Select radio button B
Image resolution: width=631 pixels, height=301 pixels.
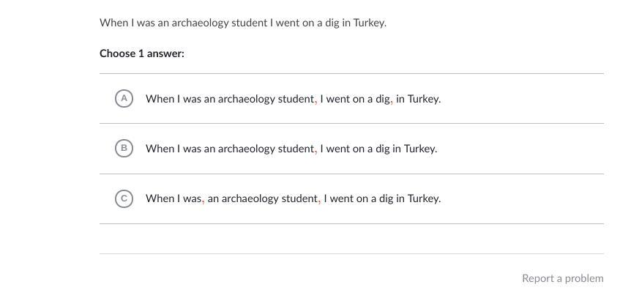coord(124,148)
